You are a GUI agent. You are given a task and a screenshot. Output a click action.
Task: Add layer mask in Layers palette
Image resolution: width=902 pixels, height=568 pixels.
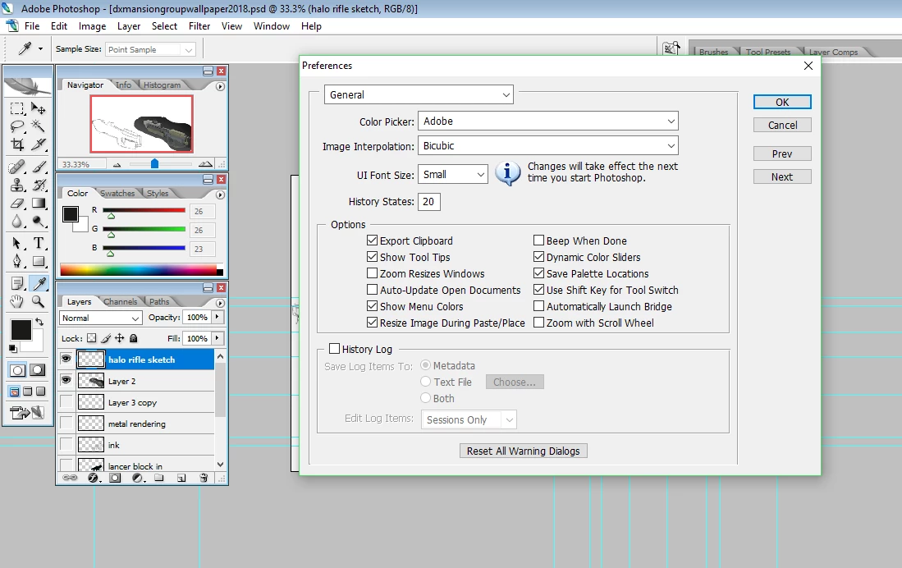point(115,478)
